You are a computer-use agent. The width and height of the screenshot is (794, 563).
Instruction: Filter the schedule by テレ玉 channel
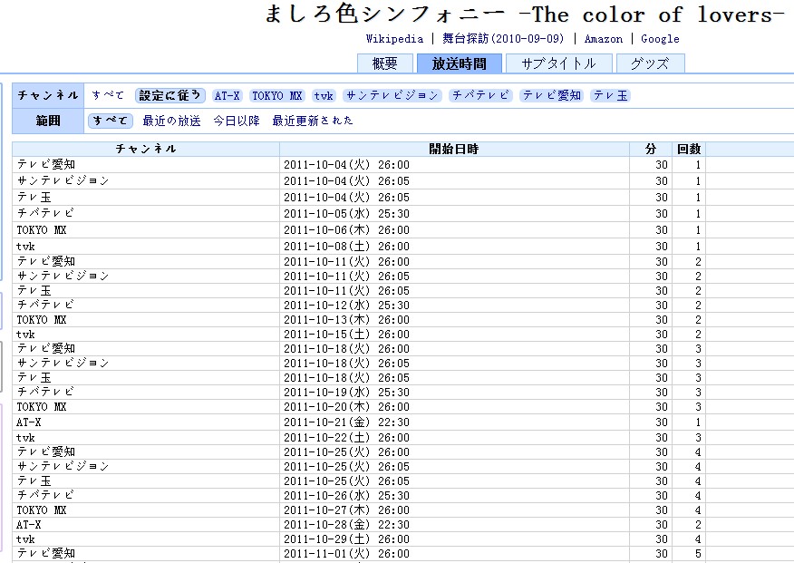(610, 96)
